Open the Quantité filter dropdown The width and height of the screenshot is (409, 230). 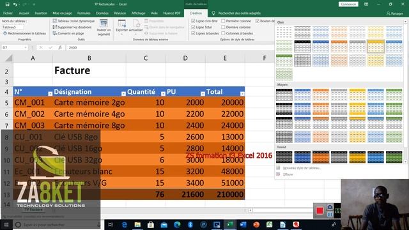163,94
